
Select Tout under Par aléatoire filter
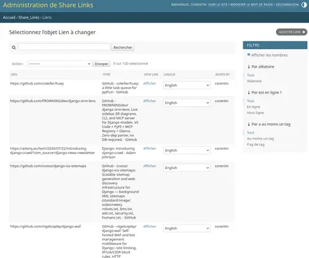[x=250, y=75]
